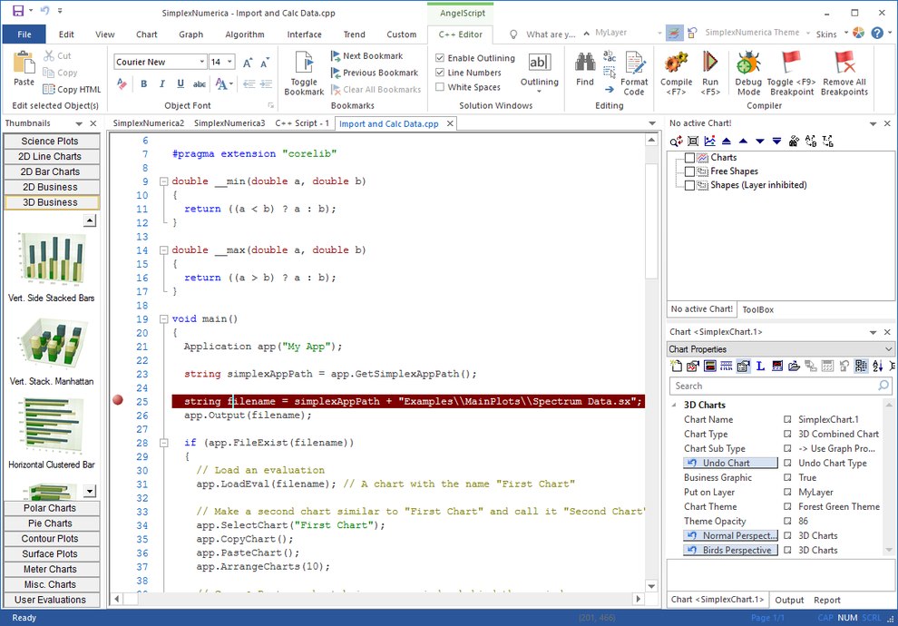This screenshot has height=626, width=898.
Task: Toggle checkbox beside Business Graphic True
Action: click(787, 477)
